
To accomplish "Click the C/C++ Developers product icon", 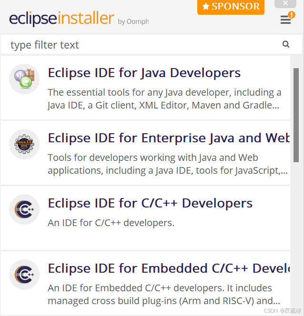I will (x=24, y=209).
